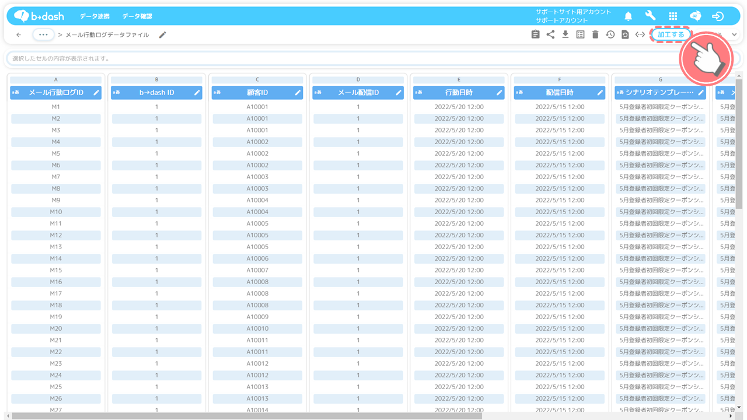Screen dimensions: 747x420
Task: Rename file with pencil beside title
Action: coord(163,35)
